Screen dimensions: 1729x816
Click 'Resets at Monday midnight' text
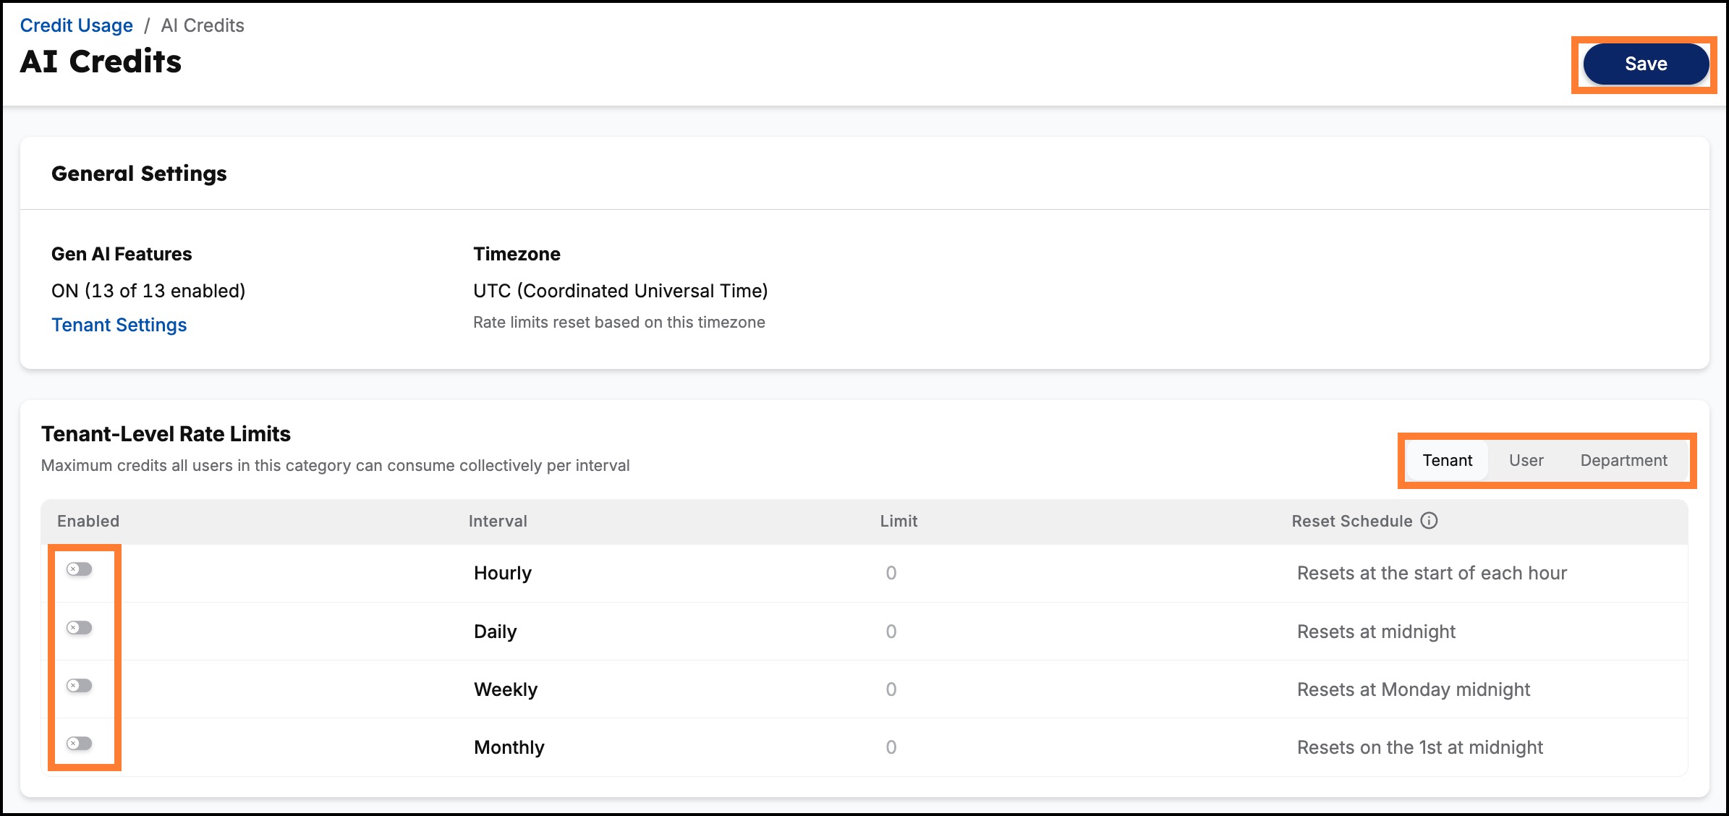click(1414, 689)
